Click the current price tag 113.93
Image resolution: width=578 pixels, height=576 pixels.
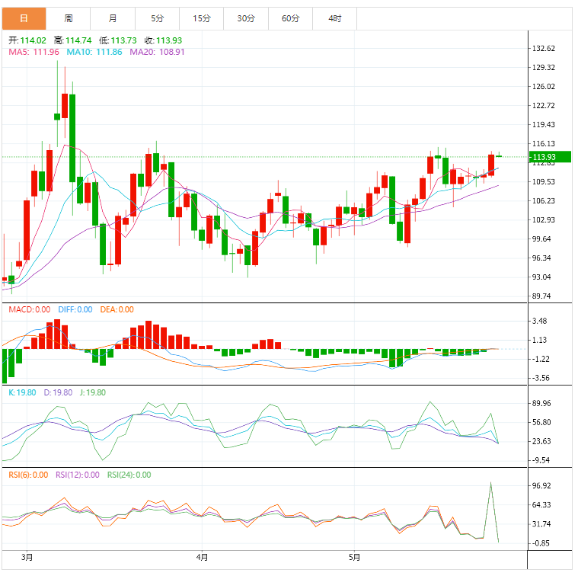tap(550, 157)
